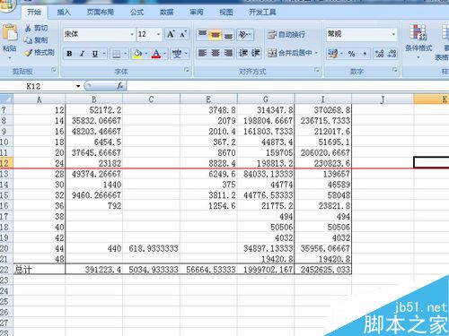
Task: Toggle Wrap Text option
Action: pos(286,35)
